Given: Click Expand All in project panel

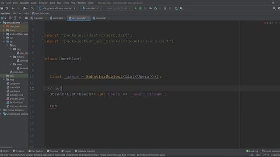Looking at the screenshot, I should click(x=15, y=18).
